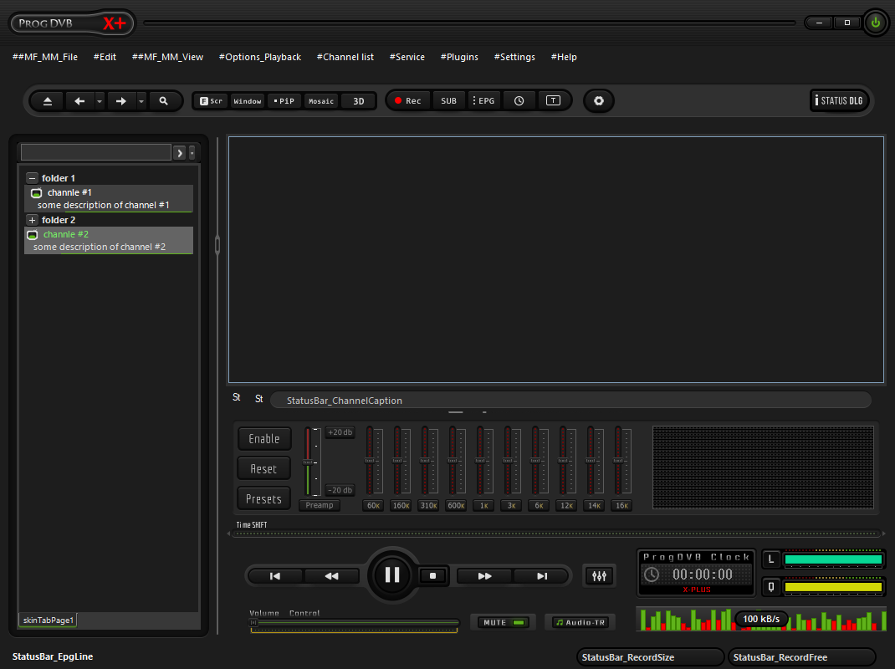895x669 pixels.
Task: Open the Plugins menu
Action: tap(459, 57)
